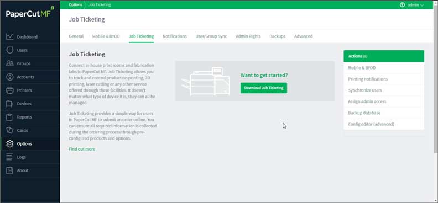Open the Notifications tab
Image resolution: width=438 pixels, height=203 pixels.
[175, 36]
